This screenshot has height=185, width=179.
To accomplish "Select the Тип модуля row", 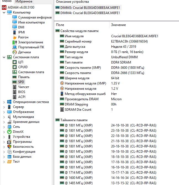I will click(x=99, y=57).
